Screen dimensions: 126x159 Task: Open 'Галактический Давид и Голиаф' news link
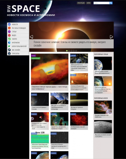tap(39, 108)
